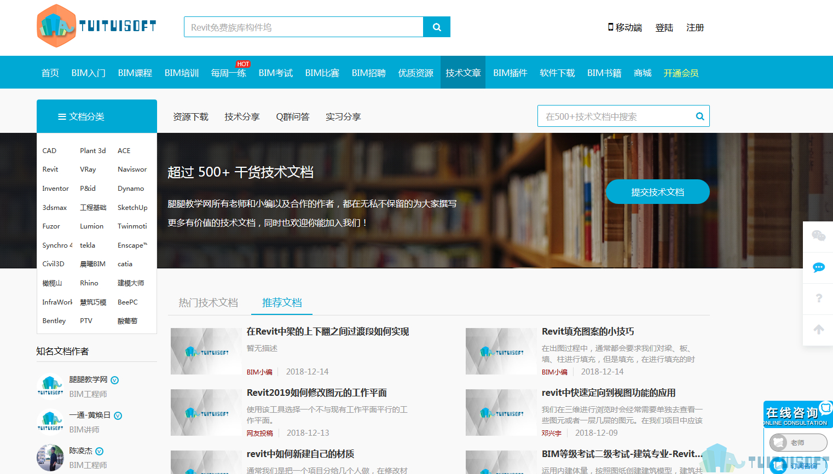
Task: Open BIM考试 in navigation bar
Action: (x=275, y=73)
